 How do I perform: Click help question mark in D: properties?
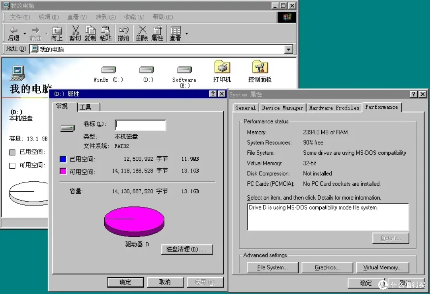coord(213,94)
